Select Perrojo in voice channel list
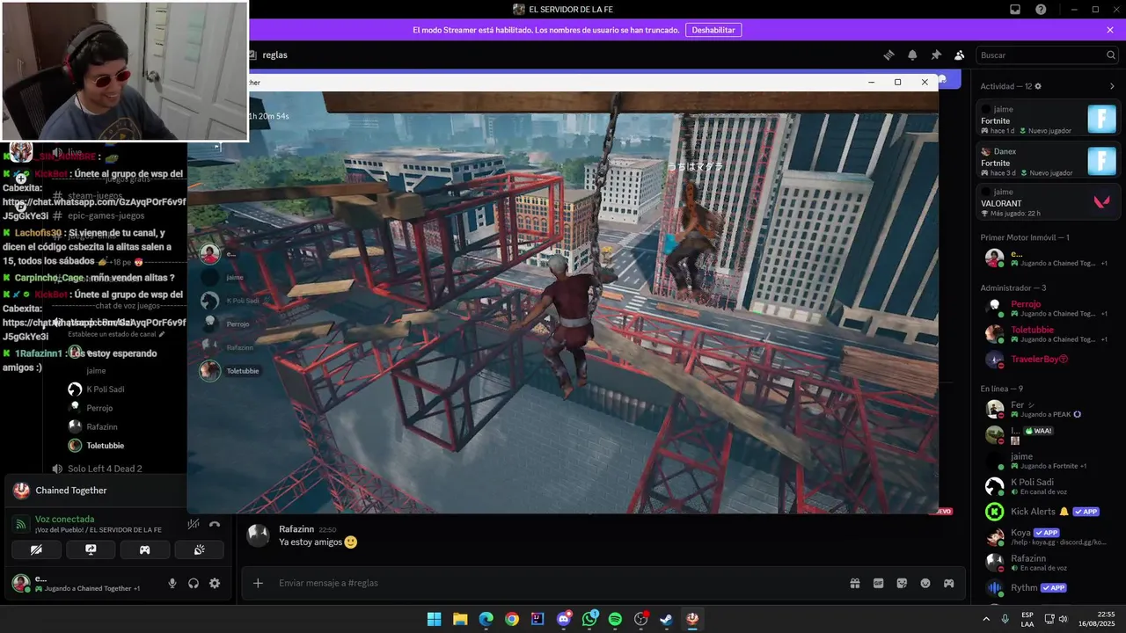The image size is (1126, 633). pos(99,408)
